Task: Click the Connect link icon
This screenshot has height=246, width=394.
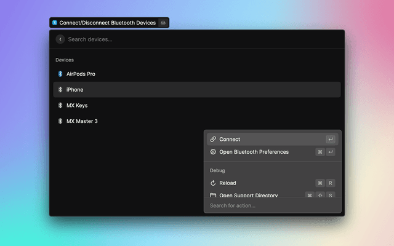Action: click(213, 140)
